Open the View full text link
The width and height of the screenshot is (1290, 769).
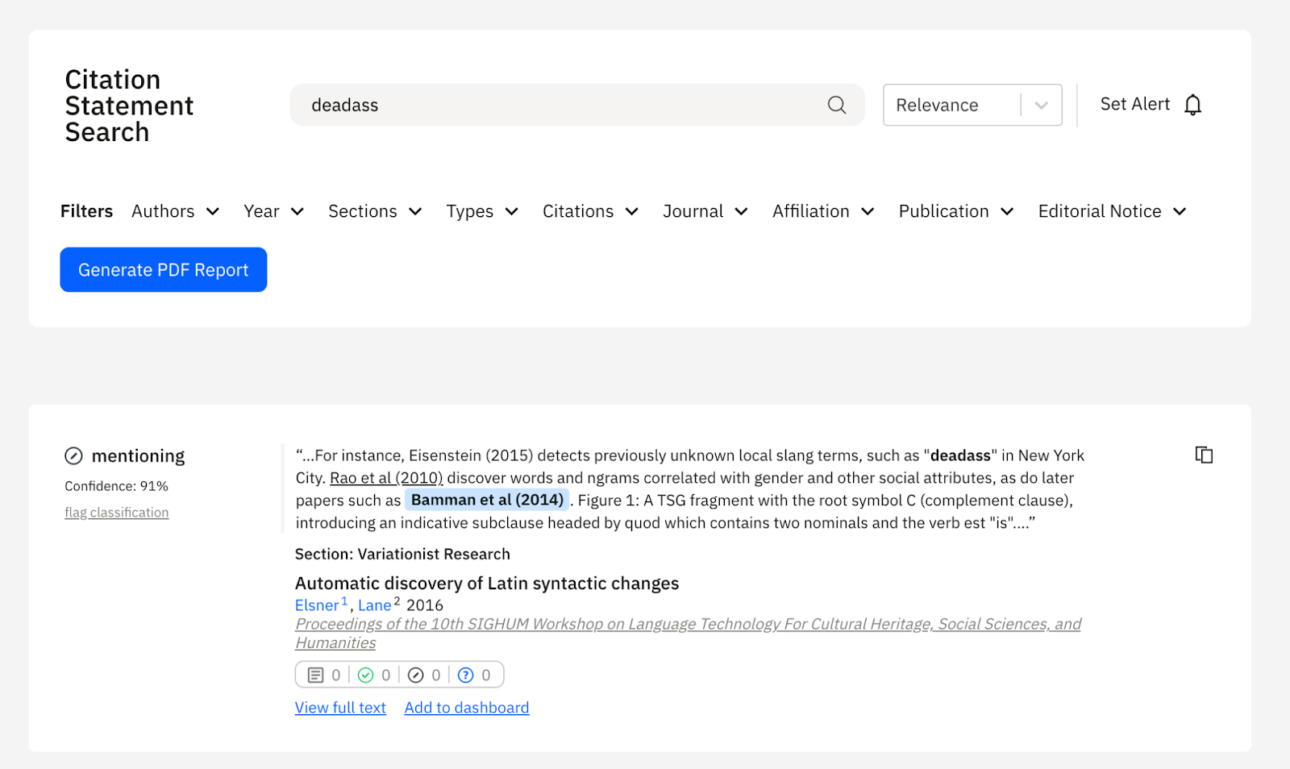point(340,708)
